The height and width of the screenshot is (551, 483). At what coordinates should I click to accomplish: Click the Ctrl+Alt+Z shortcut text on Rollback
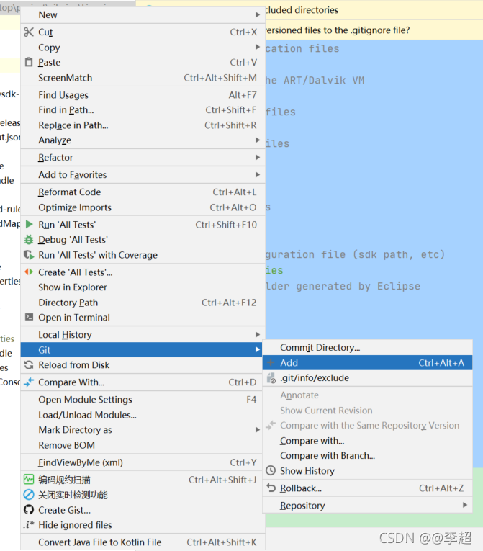[441, 488]
